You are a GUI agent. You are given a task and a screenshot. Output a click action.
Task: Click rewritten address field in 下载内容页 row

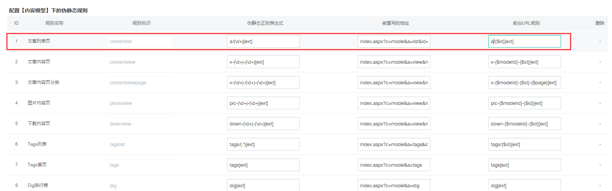[394, 124]
